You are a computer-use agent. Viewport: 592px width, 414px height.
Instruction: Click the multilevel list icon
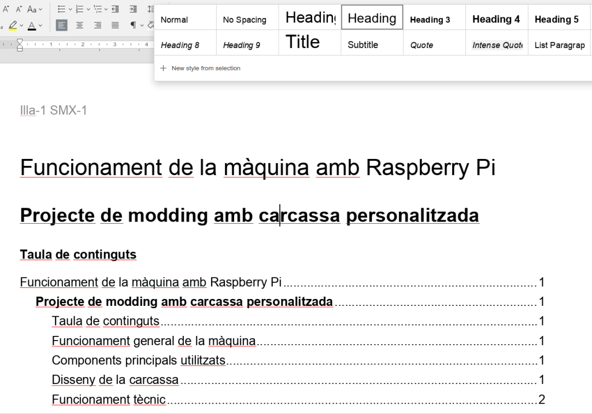[97, 9]
